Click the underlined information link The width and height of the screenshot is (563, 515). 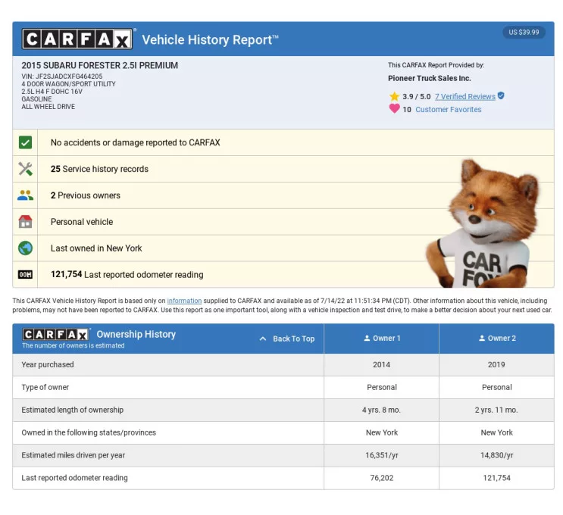184,301
